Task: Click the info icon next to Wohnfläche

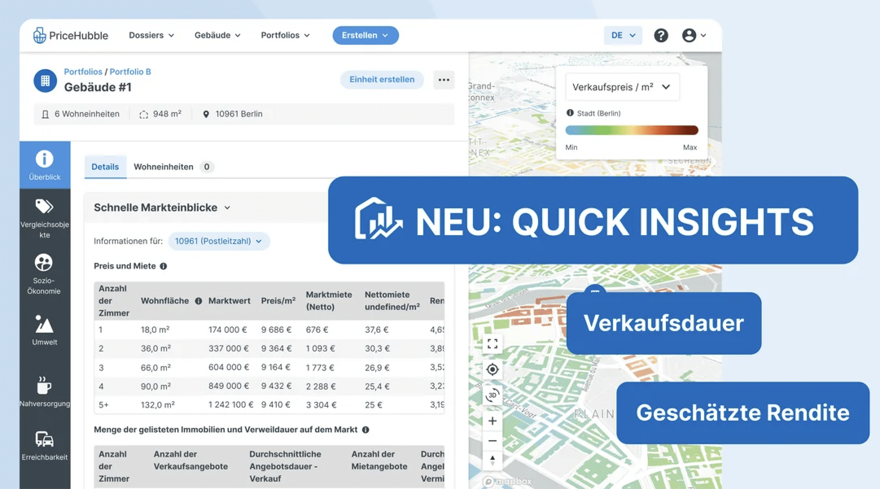Action: tap(199, 301)
